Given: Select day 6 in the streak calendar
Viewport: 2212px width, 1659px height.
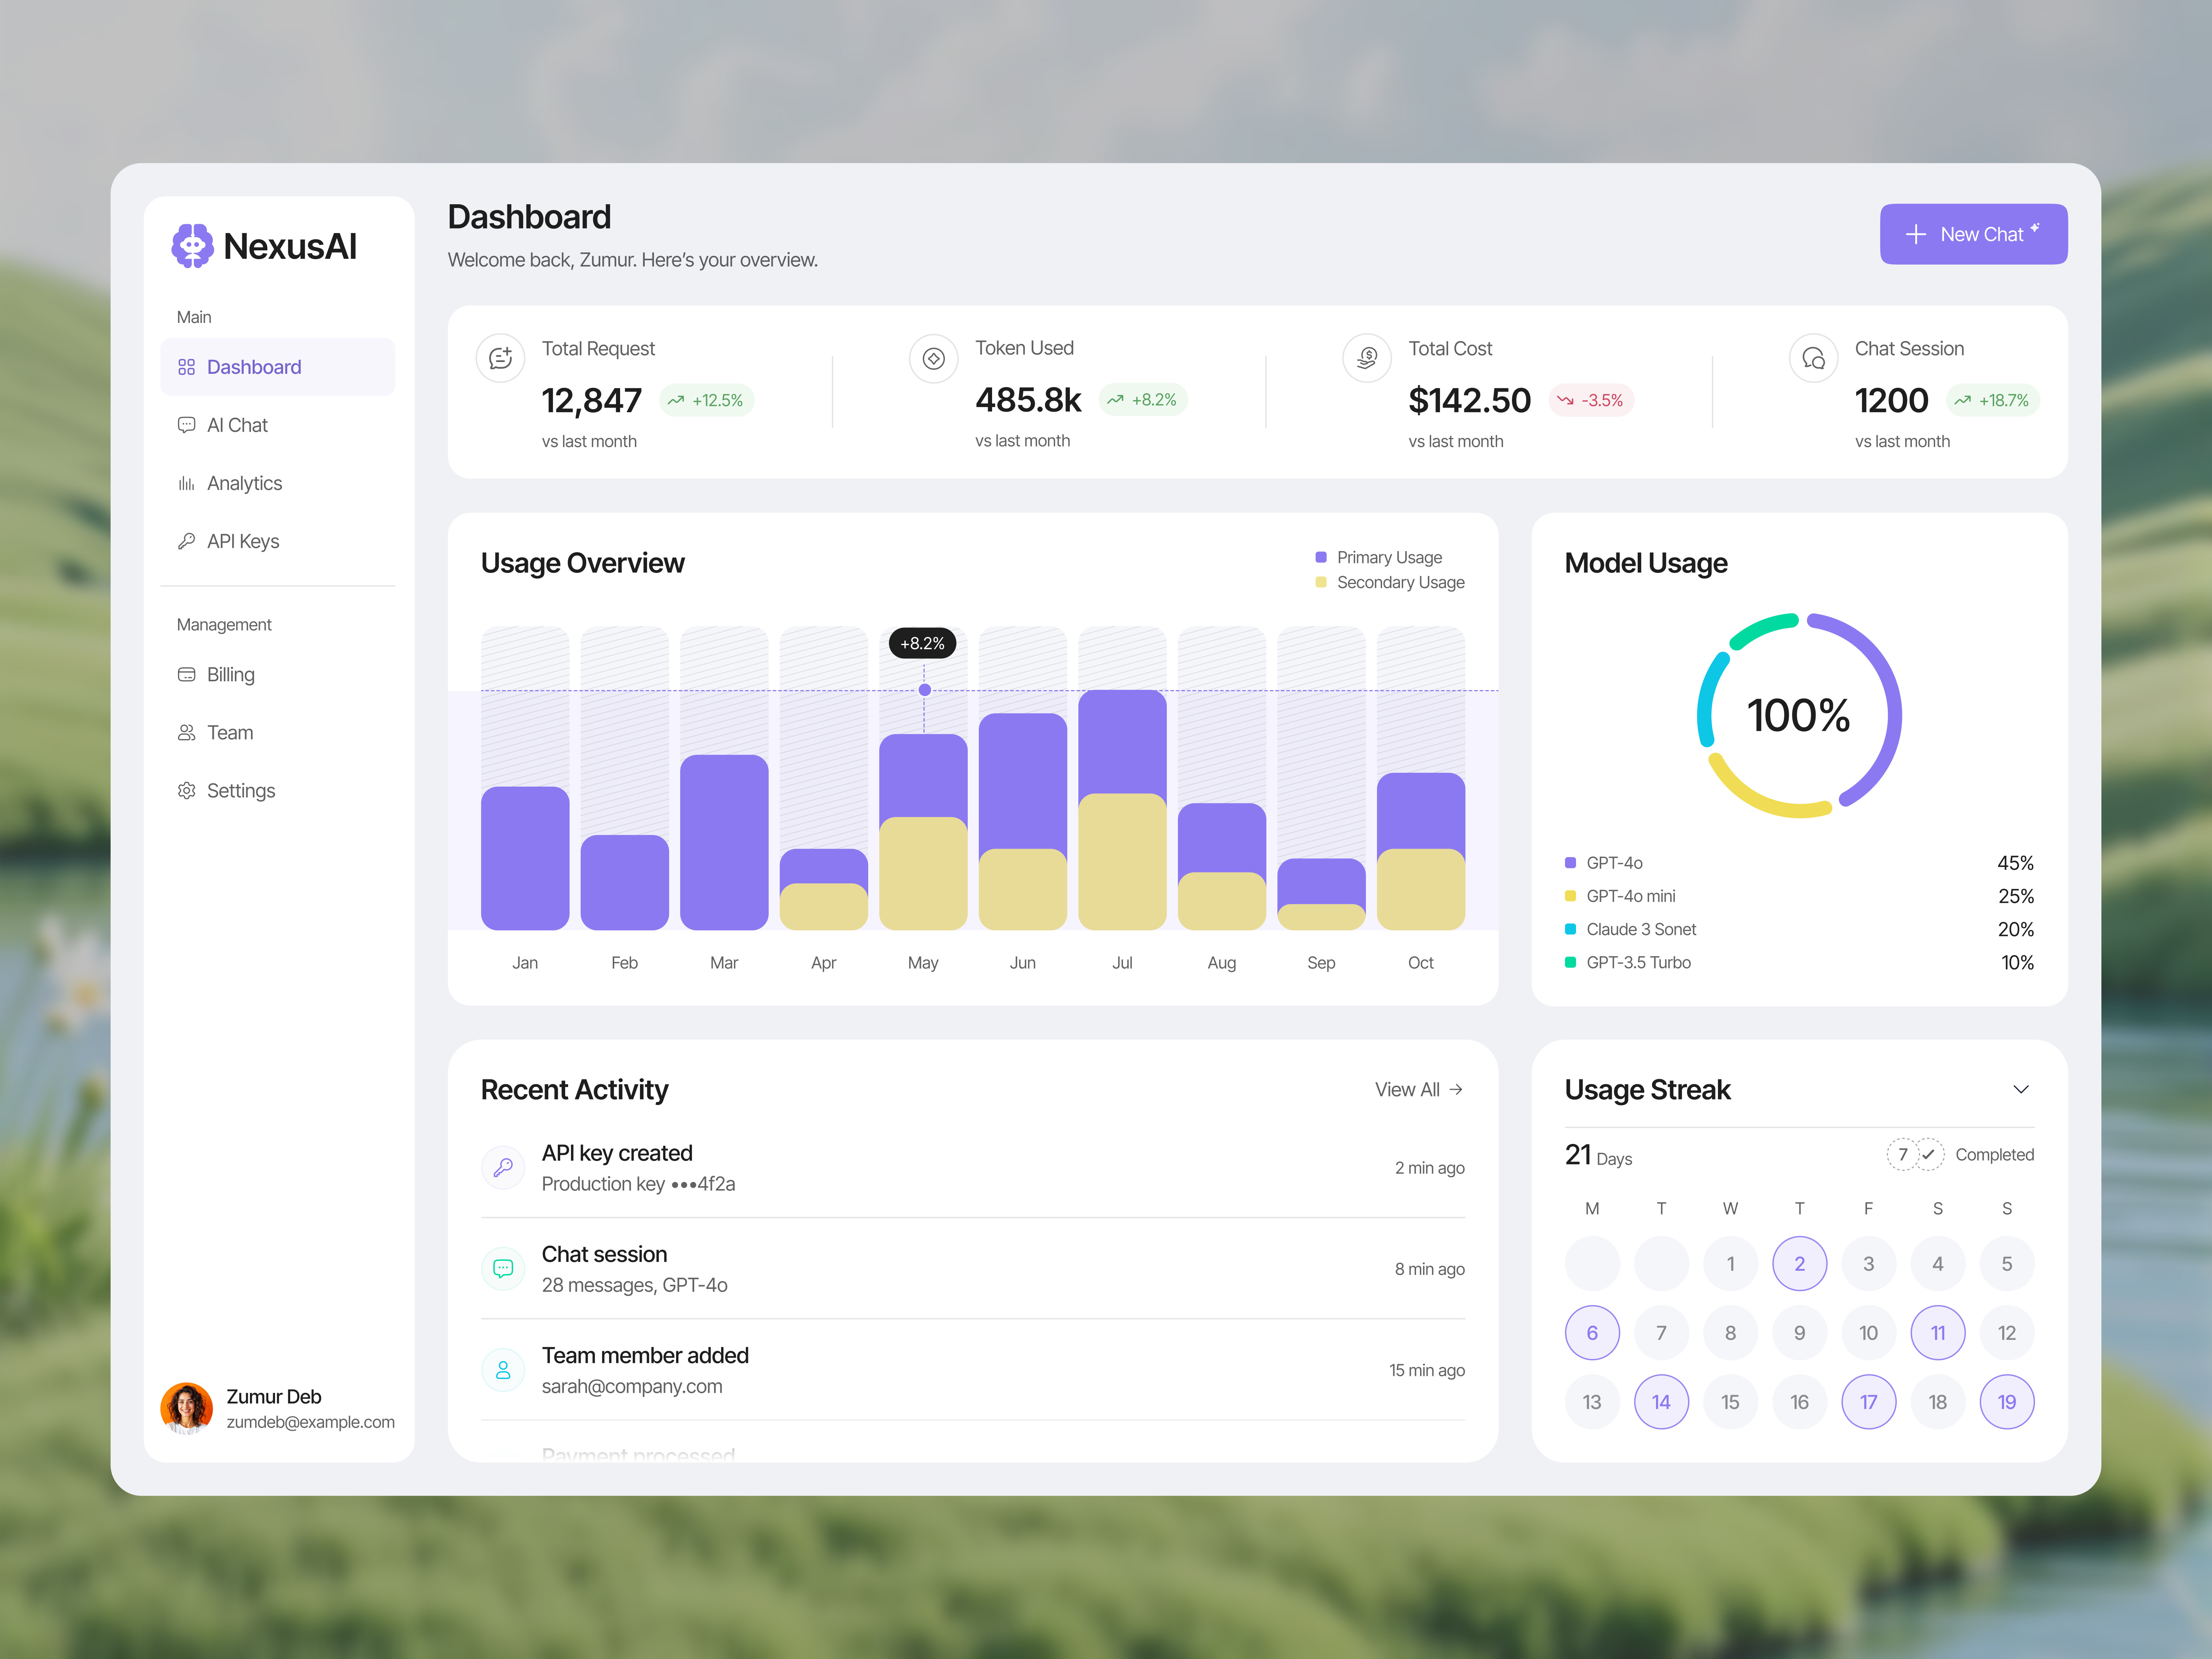Looking at the screenshot, I should (x=1592, y=1333).
